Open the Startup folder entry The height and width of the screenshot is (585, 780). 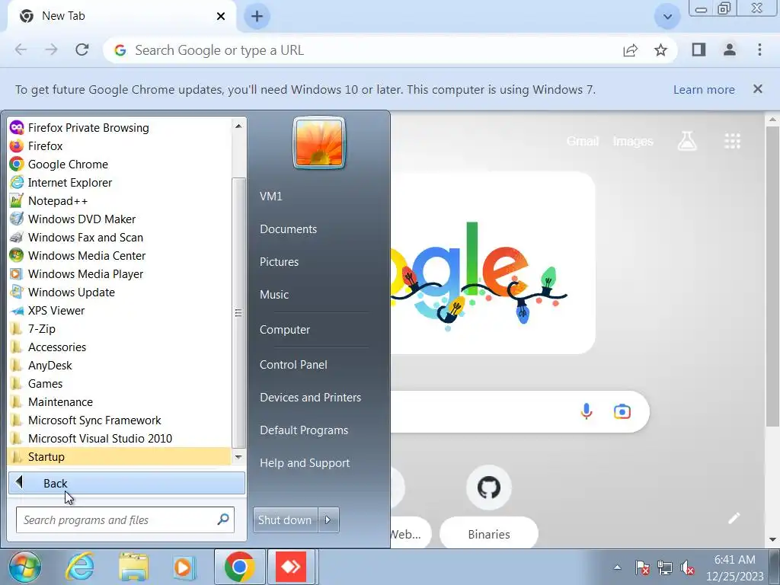coord(120,457)
